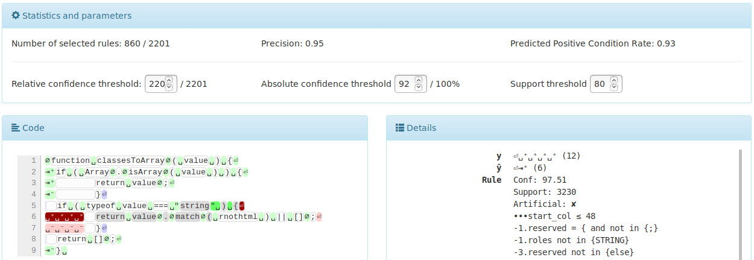Click the "function" token on line 1
Viewport: 754px width, 260px height.
pyautogui.click(x=71, y=160)
